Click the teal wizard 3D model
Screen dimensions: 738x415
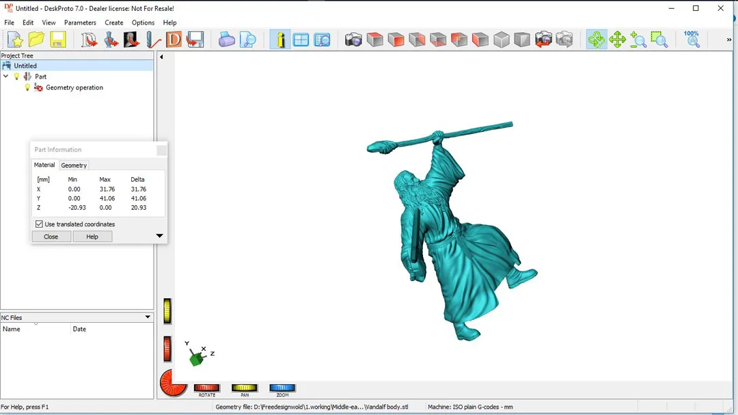(x=452, y=231)
